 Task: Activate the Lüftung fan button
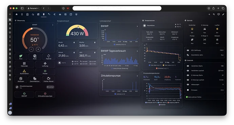pyautogui.click(x=45, y=64)
